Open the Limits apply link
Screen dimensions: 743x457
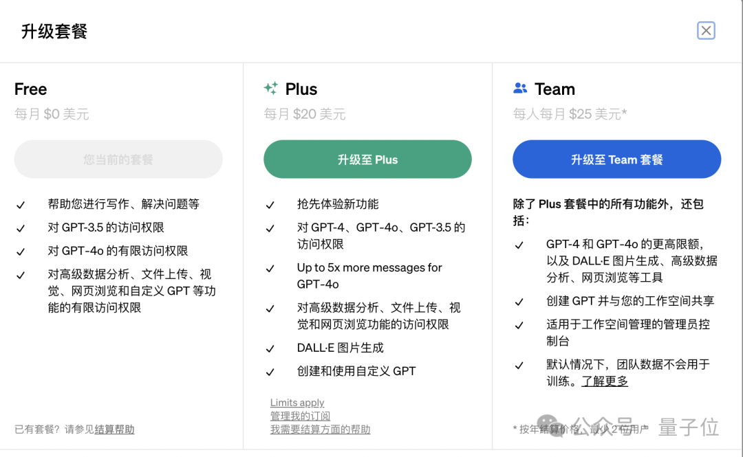pyautogui.click(x=297, y=403)
